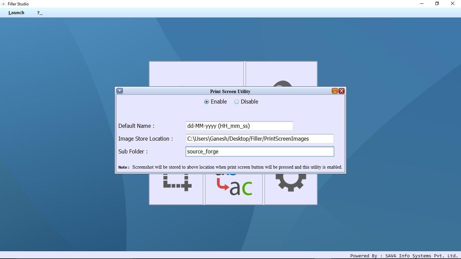461x259 pixels.
Task: Minimize the Print Screen Utility dialog
Action: tap(334, 91)
